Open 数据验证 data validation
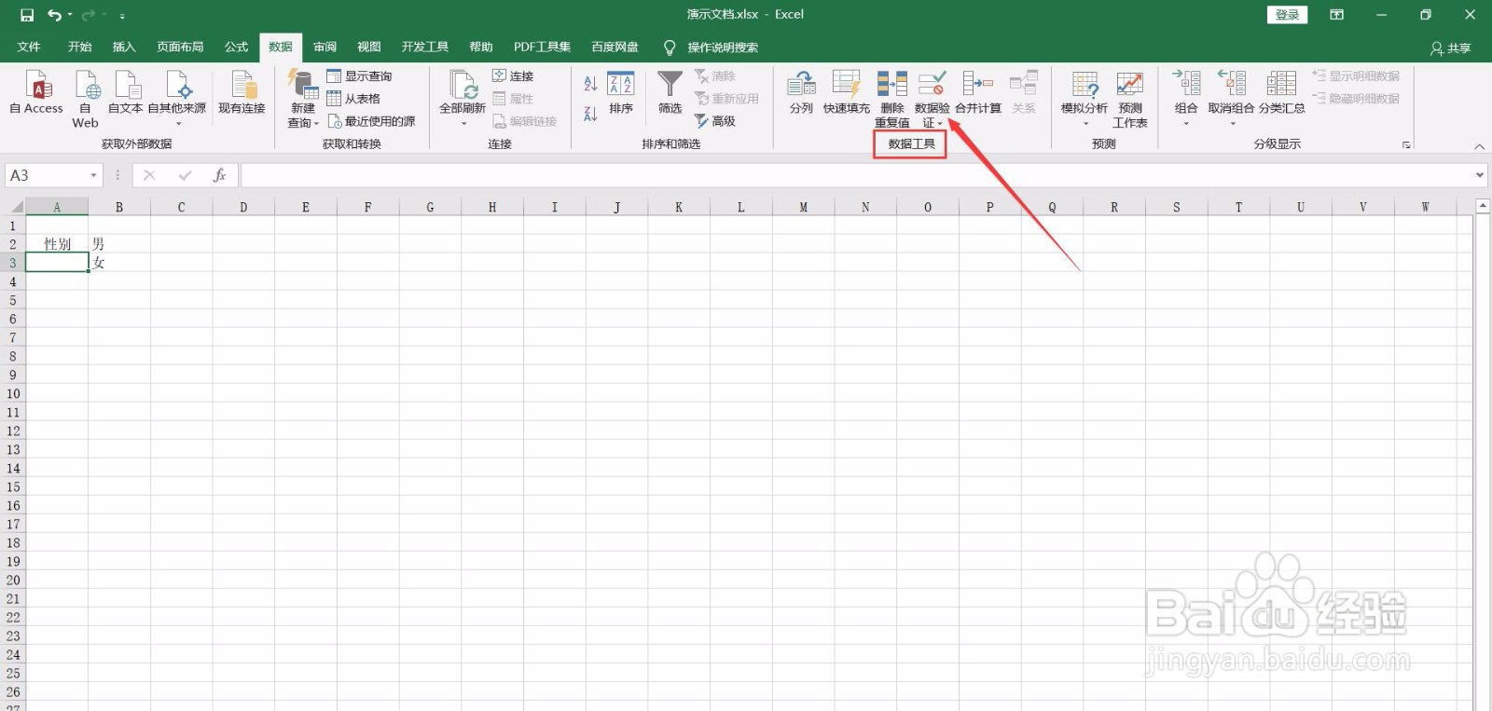 point(932,99)
